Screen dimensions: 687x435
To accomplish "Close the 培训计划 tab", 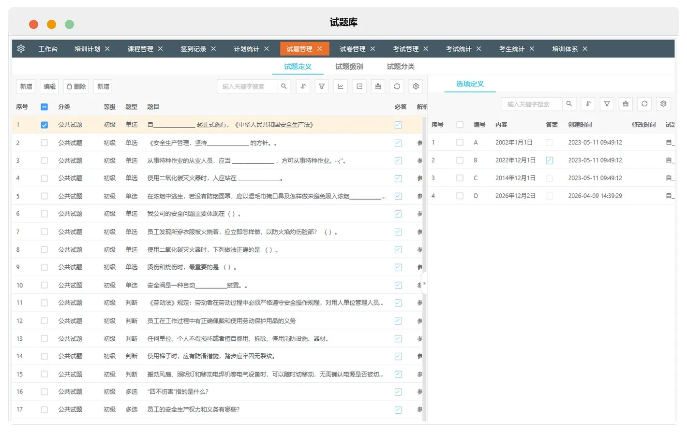I will coord(107,49).
